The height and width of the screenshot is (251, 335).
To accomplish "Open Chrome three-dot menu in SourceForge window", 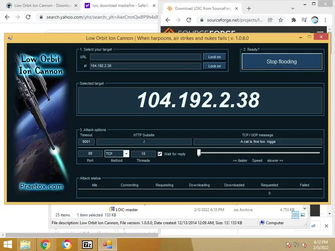I will (x=326, y=20).
